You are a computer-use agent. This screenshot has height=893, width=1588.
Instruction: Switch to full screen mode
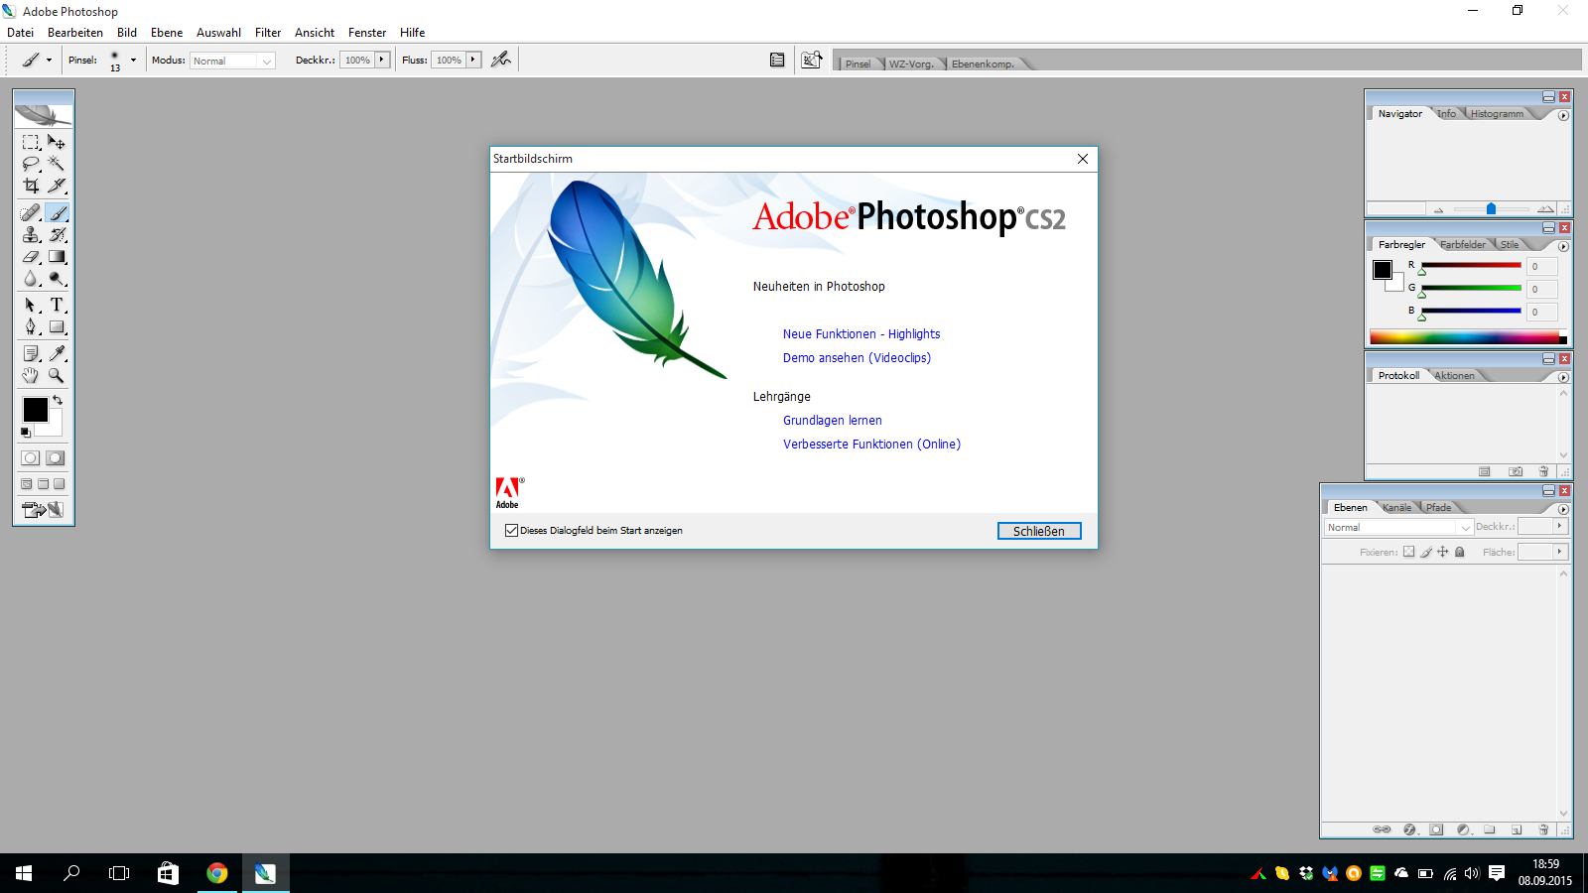pos(59,484)
